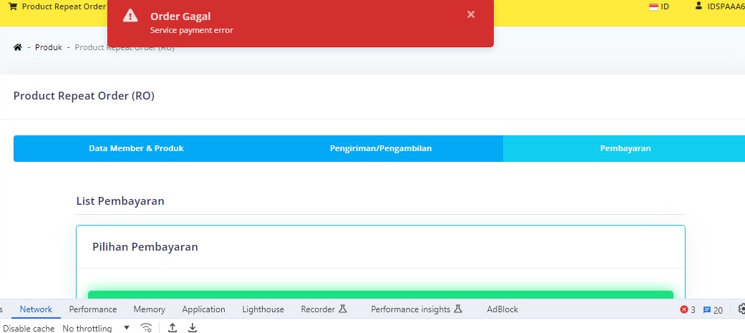
Task: Open DevTools settings gear icon
Action: (x=741, y=309)
